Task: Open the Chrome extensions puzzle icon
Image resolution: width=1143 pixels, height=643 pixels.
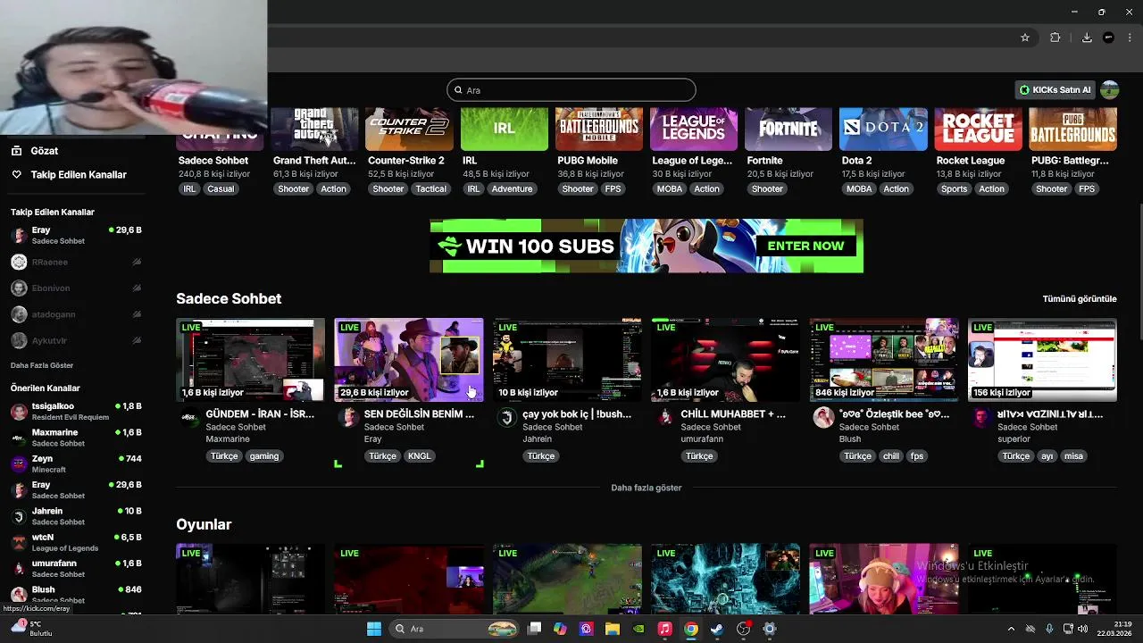Action: click(x=1055, y=38)
